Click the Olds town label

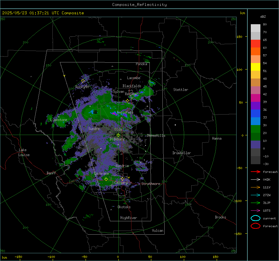[118, 129]
